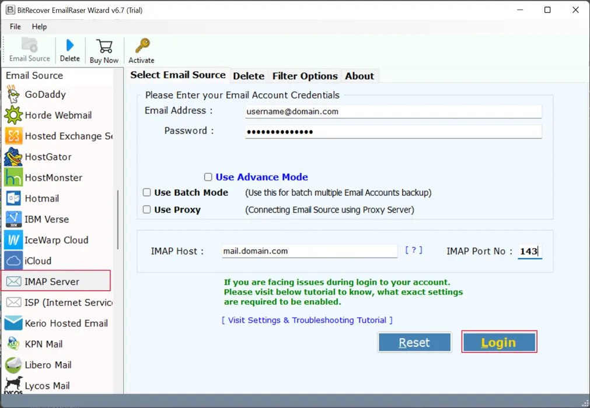Image resolution: width=590 pixels, height=408 pixels.
Task: Select the Horde Webmail gear icon
Action: (x=13, y=115)
